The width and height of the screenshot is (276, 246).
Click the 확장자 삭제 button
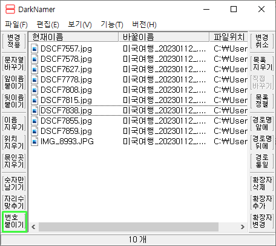click(262, 184)
